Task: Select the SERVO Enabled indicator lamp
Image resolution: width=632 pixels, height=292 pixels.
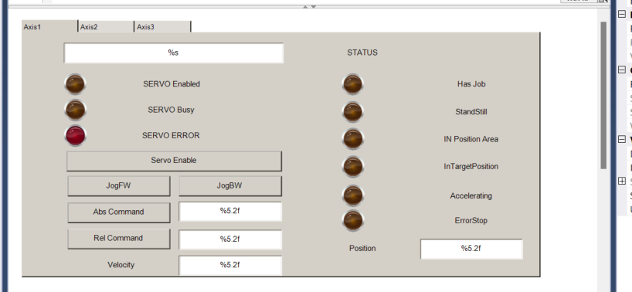Action: click(75, 84)
